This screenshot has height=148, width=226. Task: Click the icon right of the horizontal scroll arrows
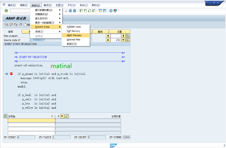128,36
